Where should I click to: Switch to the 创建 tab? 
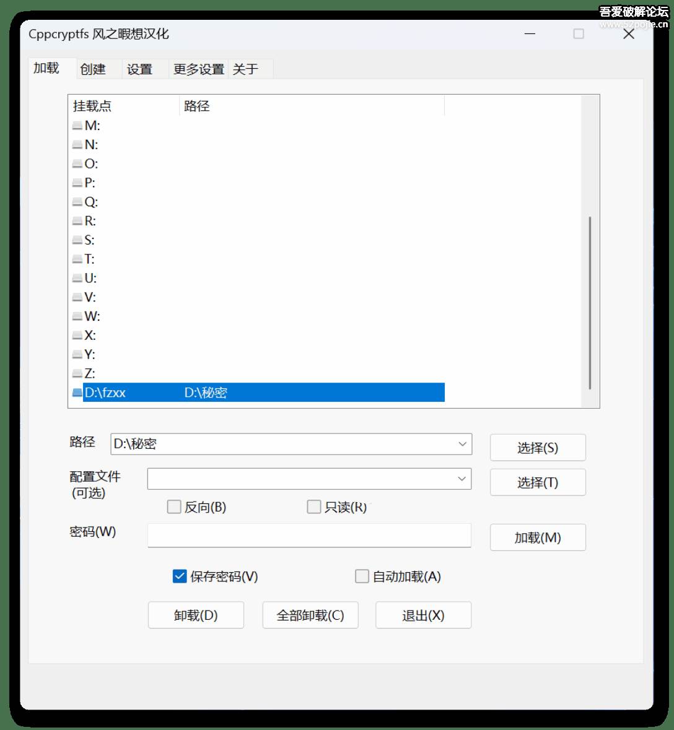[x=93, y=69]
